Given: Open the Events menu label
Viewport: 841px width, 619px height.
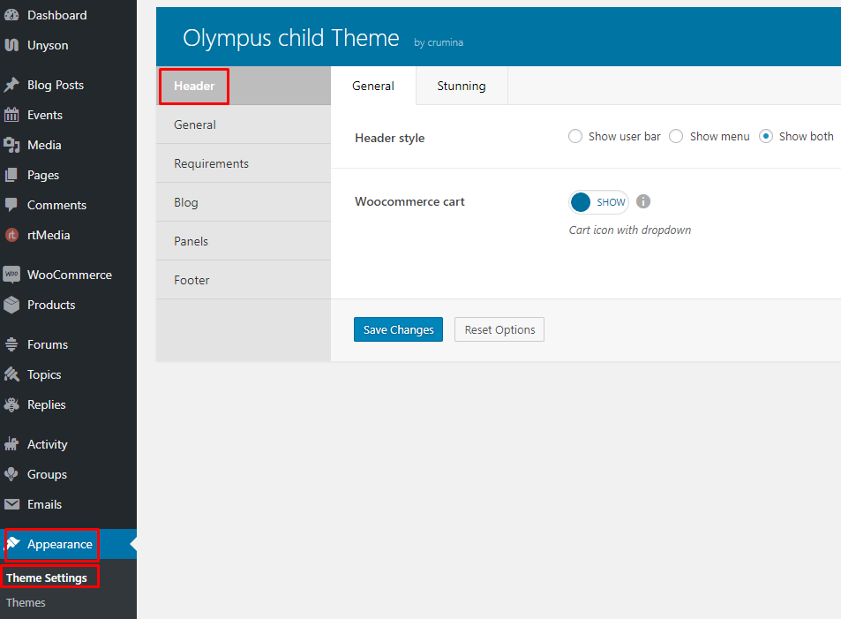Looking at the screenshot, I should click(44, 115).
